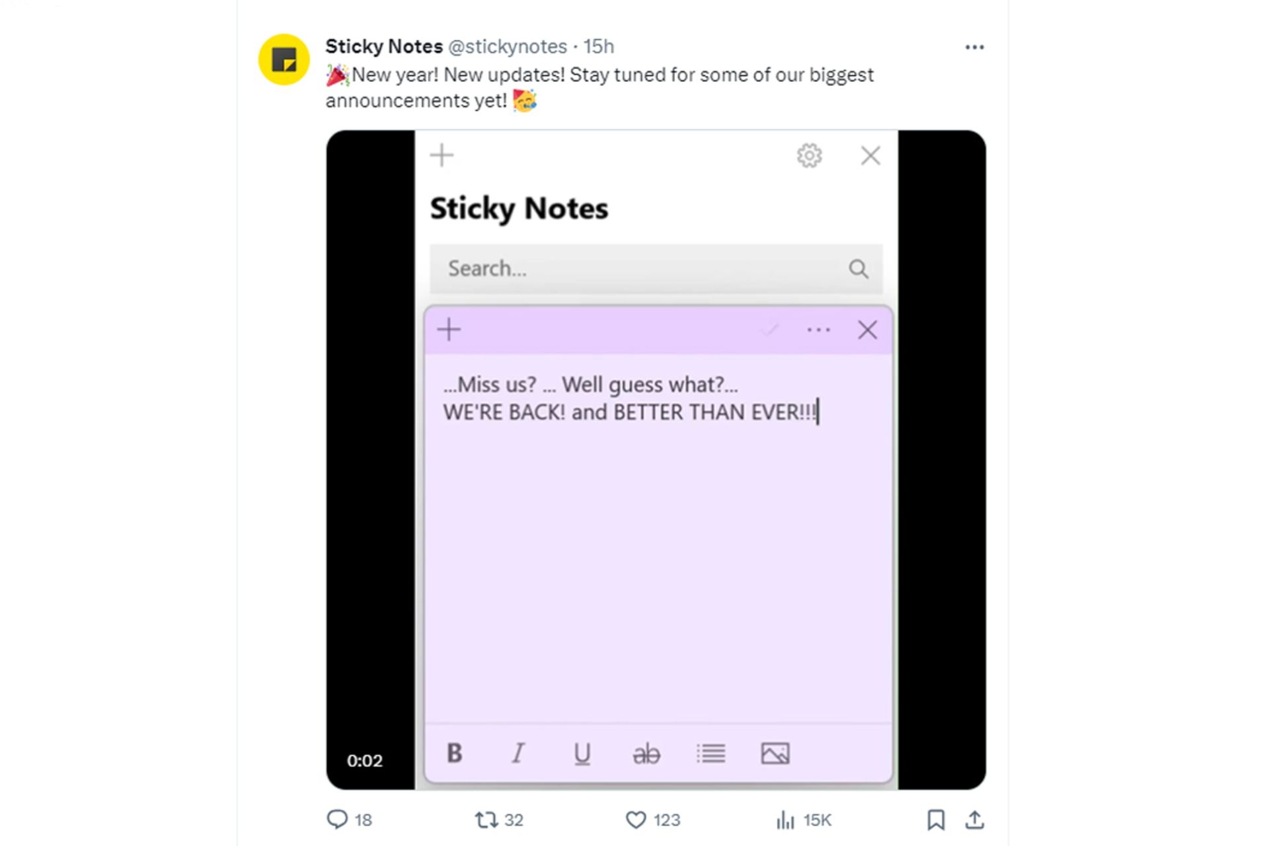Add an image to the purple note
The image size is (1269, 846).
click(x=775, y=753)
